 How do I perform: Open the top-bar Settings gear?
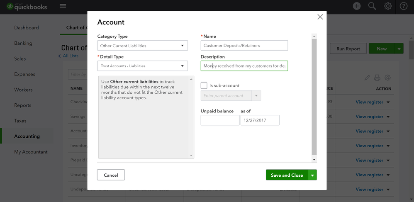click(x=387, y=6)
